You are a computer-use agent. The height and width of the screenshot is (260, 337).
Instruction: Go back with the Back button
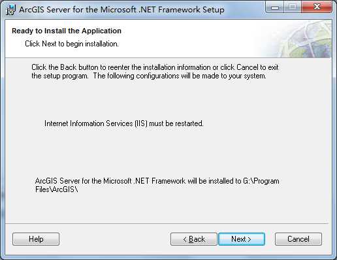tap(194, 239)
